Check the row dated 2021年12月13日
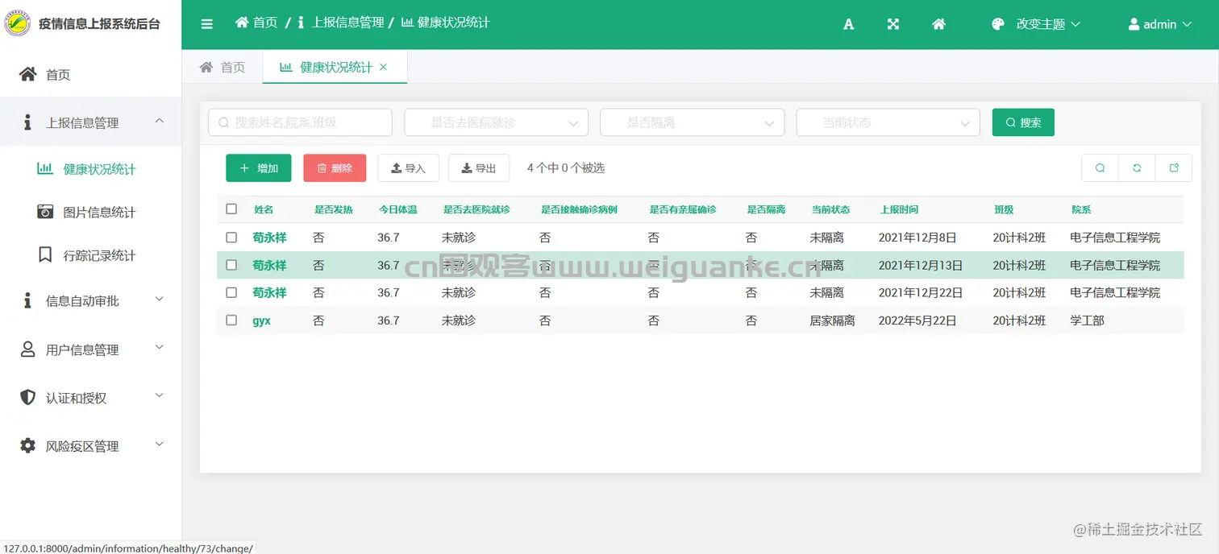This screenshot has width=1219, height=554. click(x=231, y=265)
